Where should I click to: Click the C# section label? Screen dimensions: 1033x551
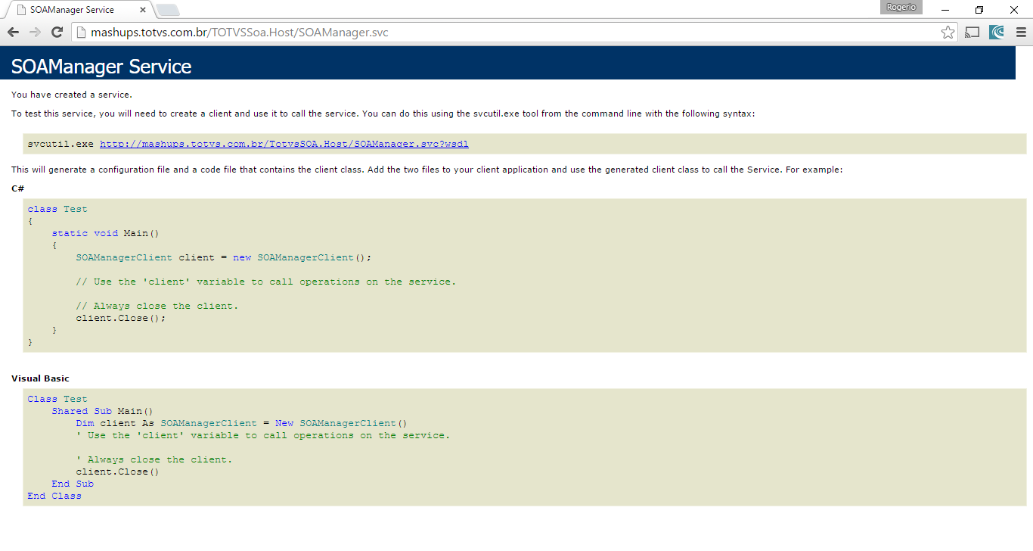[18, 188]
